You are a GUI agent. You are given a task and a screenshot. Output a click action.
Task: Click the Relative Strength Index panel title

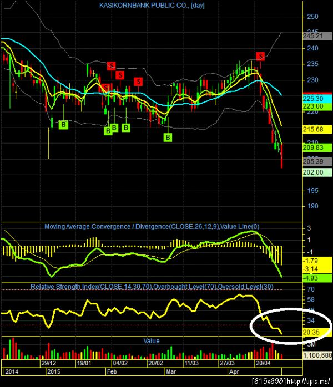(x=152, y=287)
